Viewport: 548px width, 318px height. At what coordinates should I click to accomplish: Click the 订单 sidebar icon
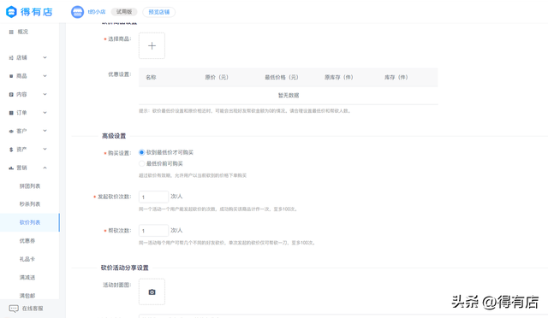pos(11,113)
